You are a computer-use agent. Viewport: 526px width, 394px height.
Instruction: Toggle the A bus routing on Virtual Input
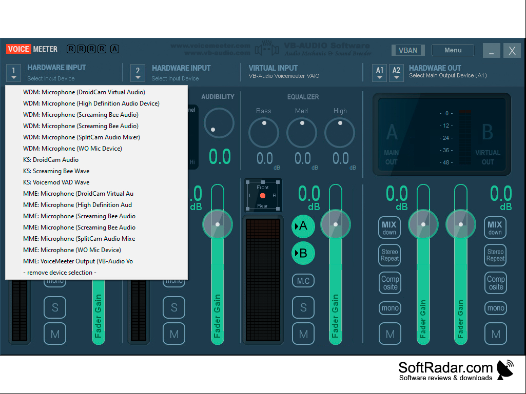click(303, 226)
